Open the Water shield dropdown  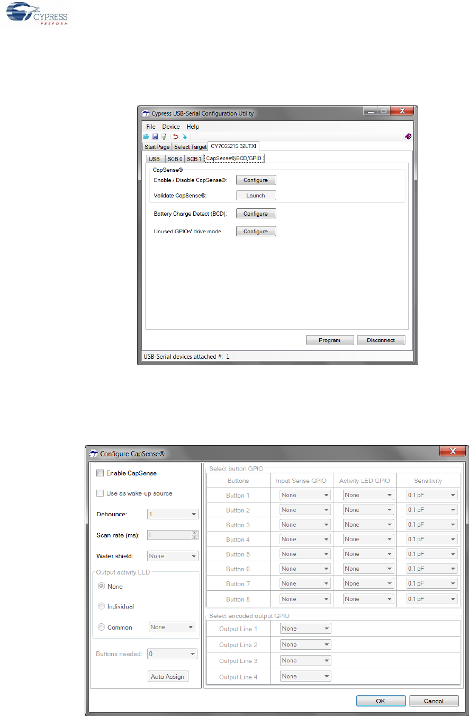click(172, 556)
